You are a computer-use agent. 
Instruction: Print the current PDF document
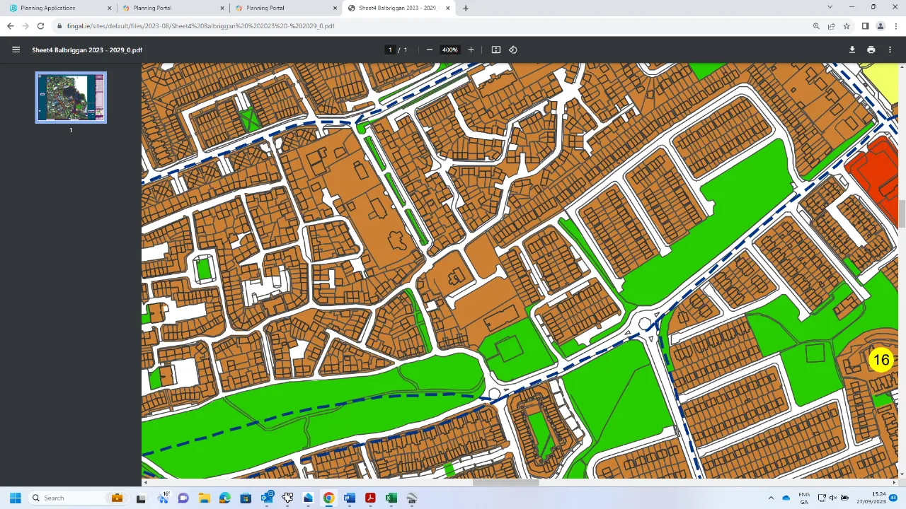(x=871, y=49)
